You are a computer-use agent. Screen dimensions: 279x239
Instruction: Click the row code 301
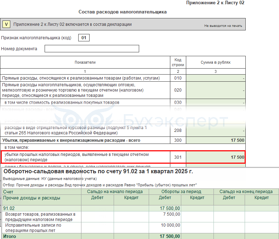(x=178, y=157)
